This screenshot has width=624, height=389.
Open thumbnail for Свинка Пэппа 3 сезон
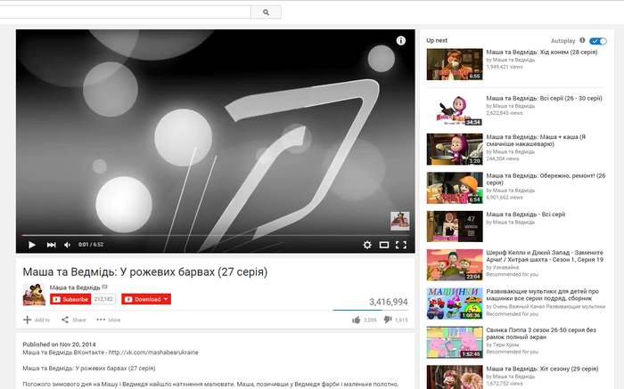point(455,342)
